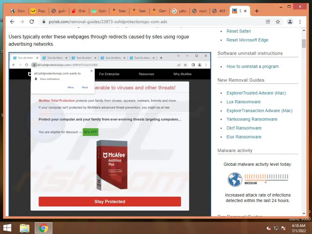Image resolution: width=312 pixels, height=234 pixels.
Task: Open the Chrome three-dot menu
Action: (x=300, y=22)
